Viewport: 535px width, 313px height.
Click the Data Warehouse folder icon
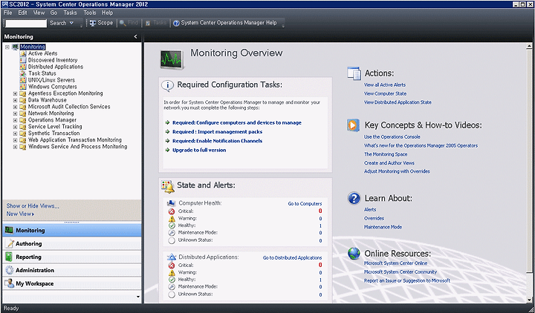tap(23, 100)
